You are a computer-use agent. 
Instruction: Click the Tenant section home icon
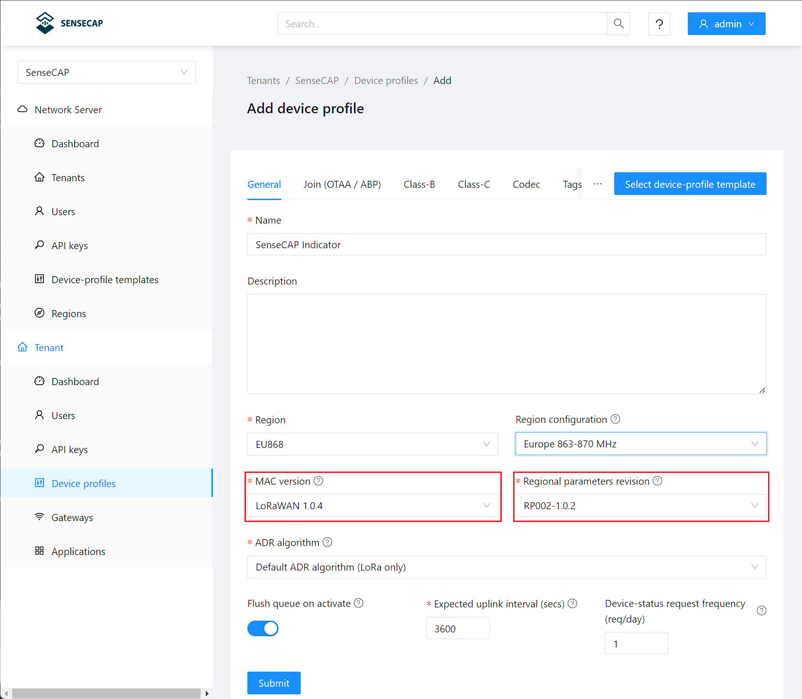(x=22, y=347)
